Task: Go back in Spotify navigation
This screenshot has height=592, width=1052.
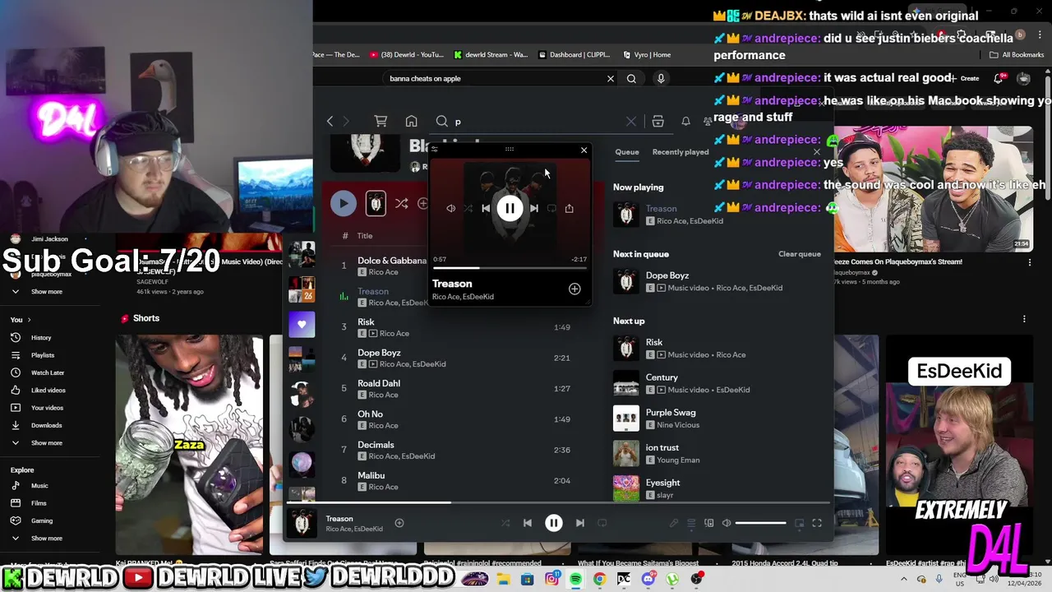Action: [330, 122]
